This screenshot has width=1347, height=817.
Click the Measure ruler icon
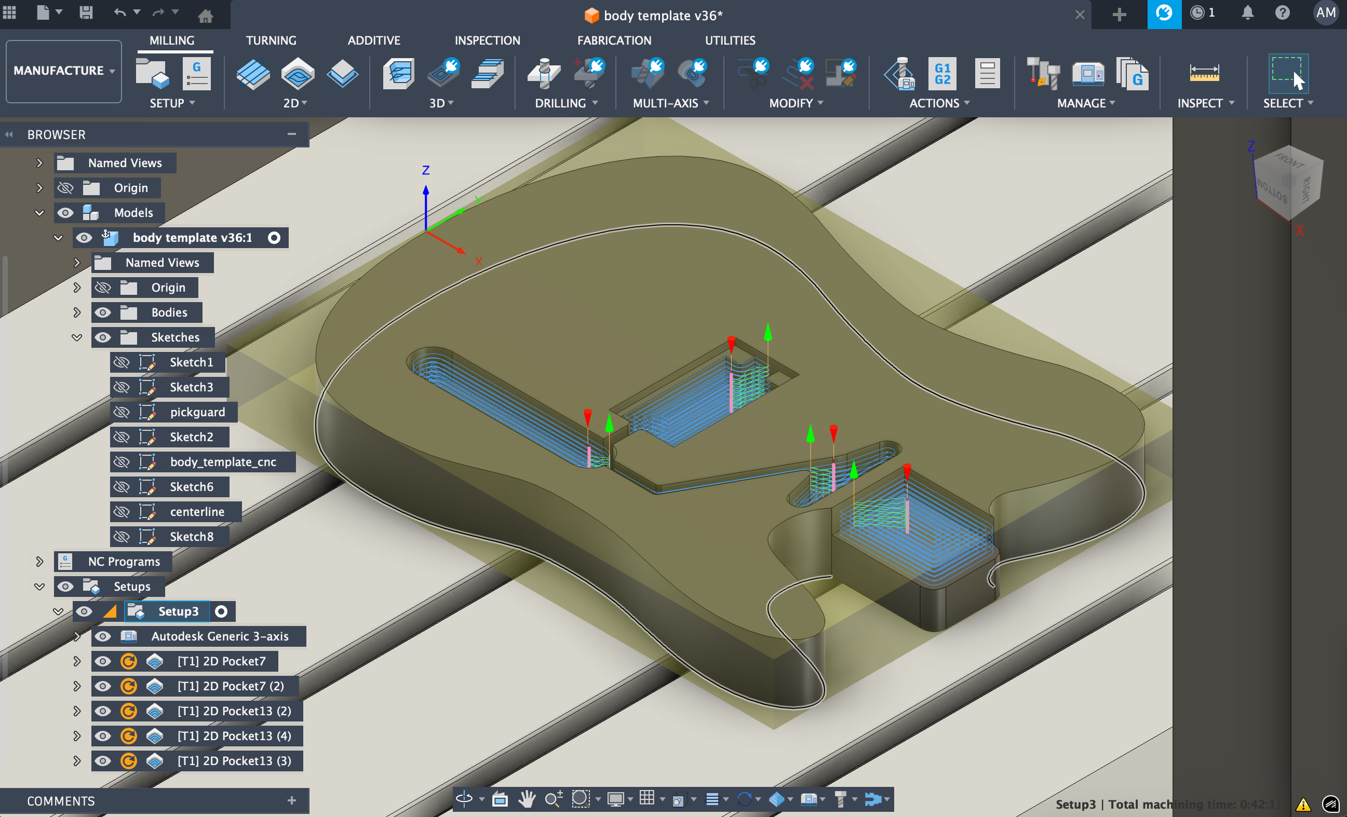(1204, 73)
